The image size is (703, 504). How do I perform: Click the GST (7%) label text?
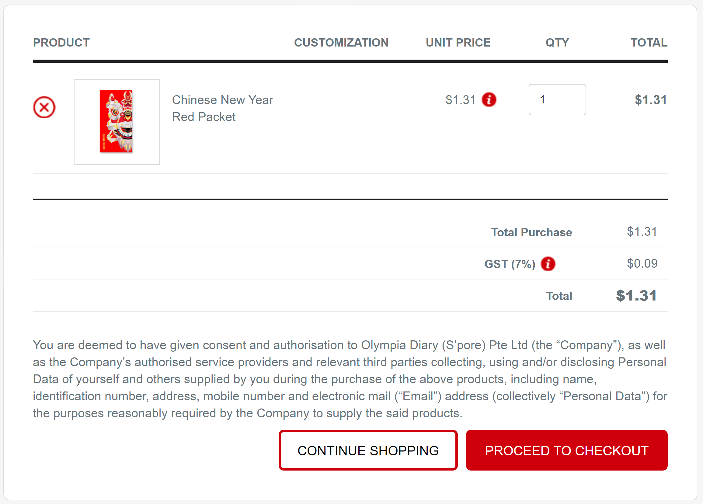tap(510, 264)
